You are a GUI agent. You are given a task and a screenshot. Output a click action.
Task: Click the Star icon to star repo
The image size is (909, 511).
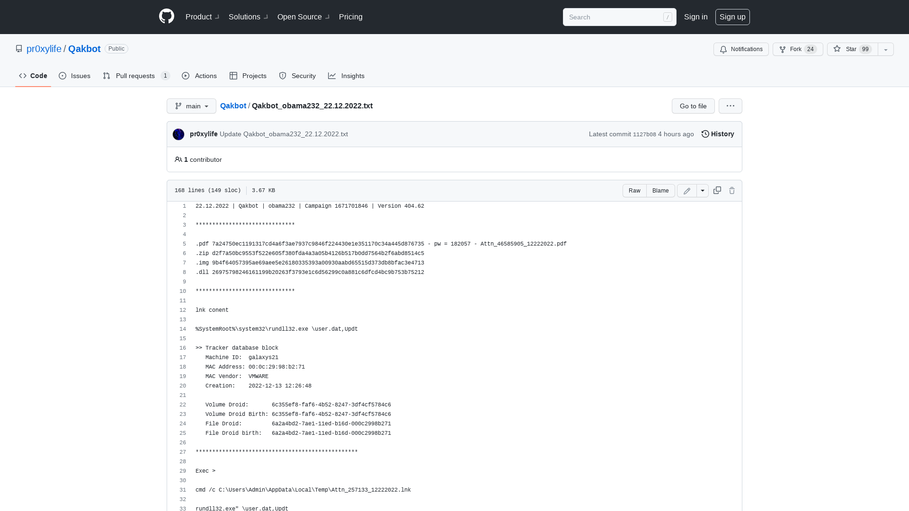point(837,49)
